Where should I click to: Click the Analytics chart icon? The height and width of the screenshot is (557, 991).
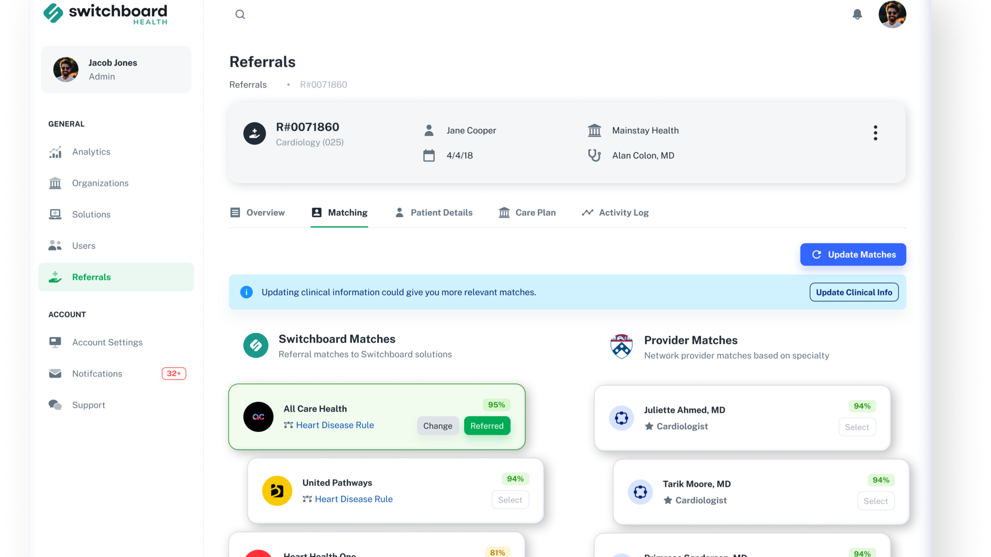click(x=55, y=152)
